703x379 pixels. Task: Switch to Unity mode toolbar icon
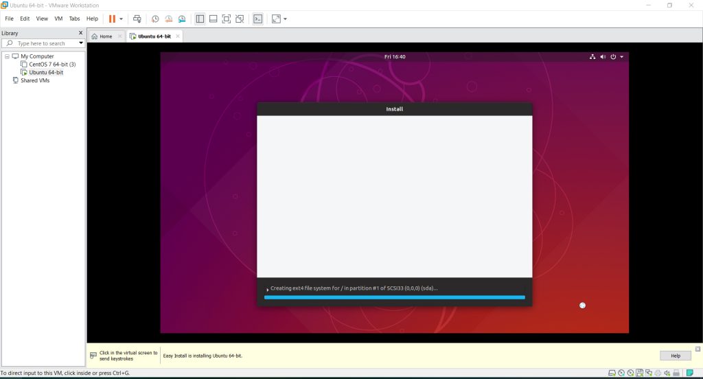(240, 19)
